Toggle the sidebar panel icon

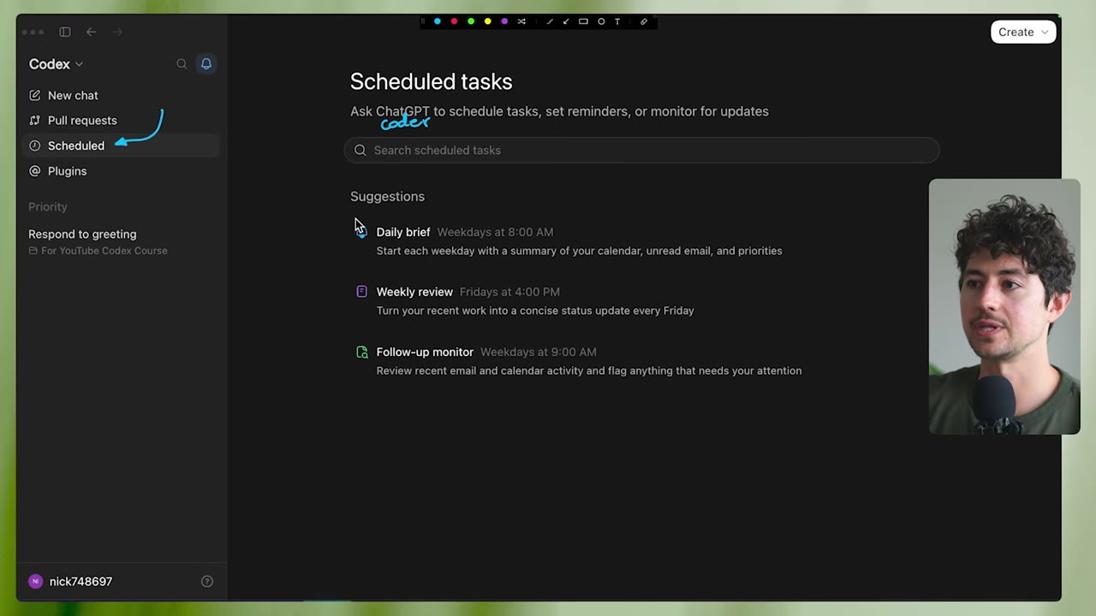pyautogui.click(x=65, y=32)
